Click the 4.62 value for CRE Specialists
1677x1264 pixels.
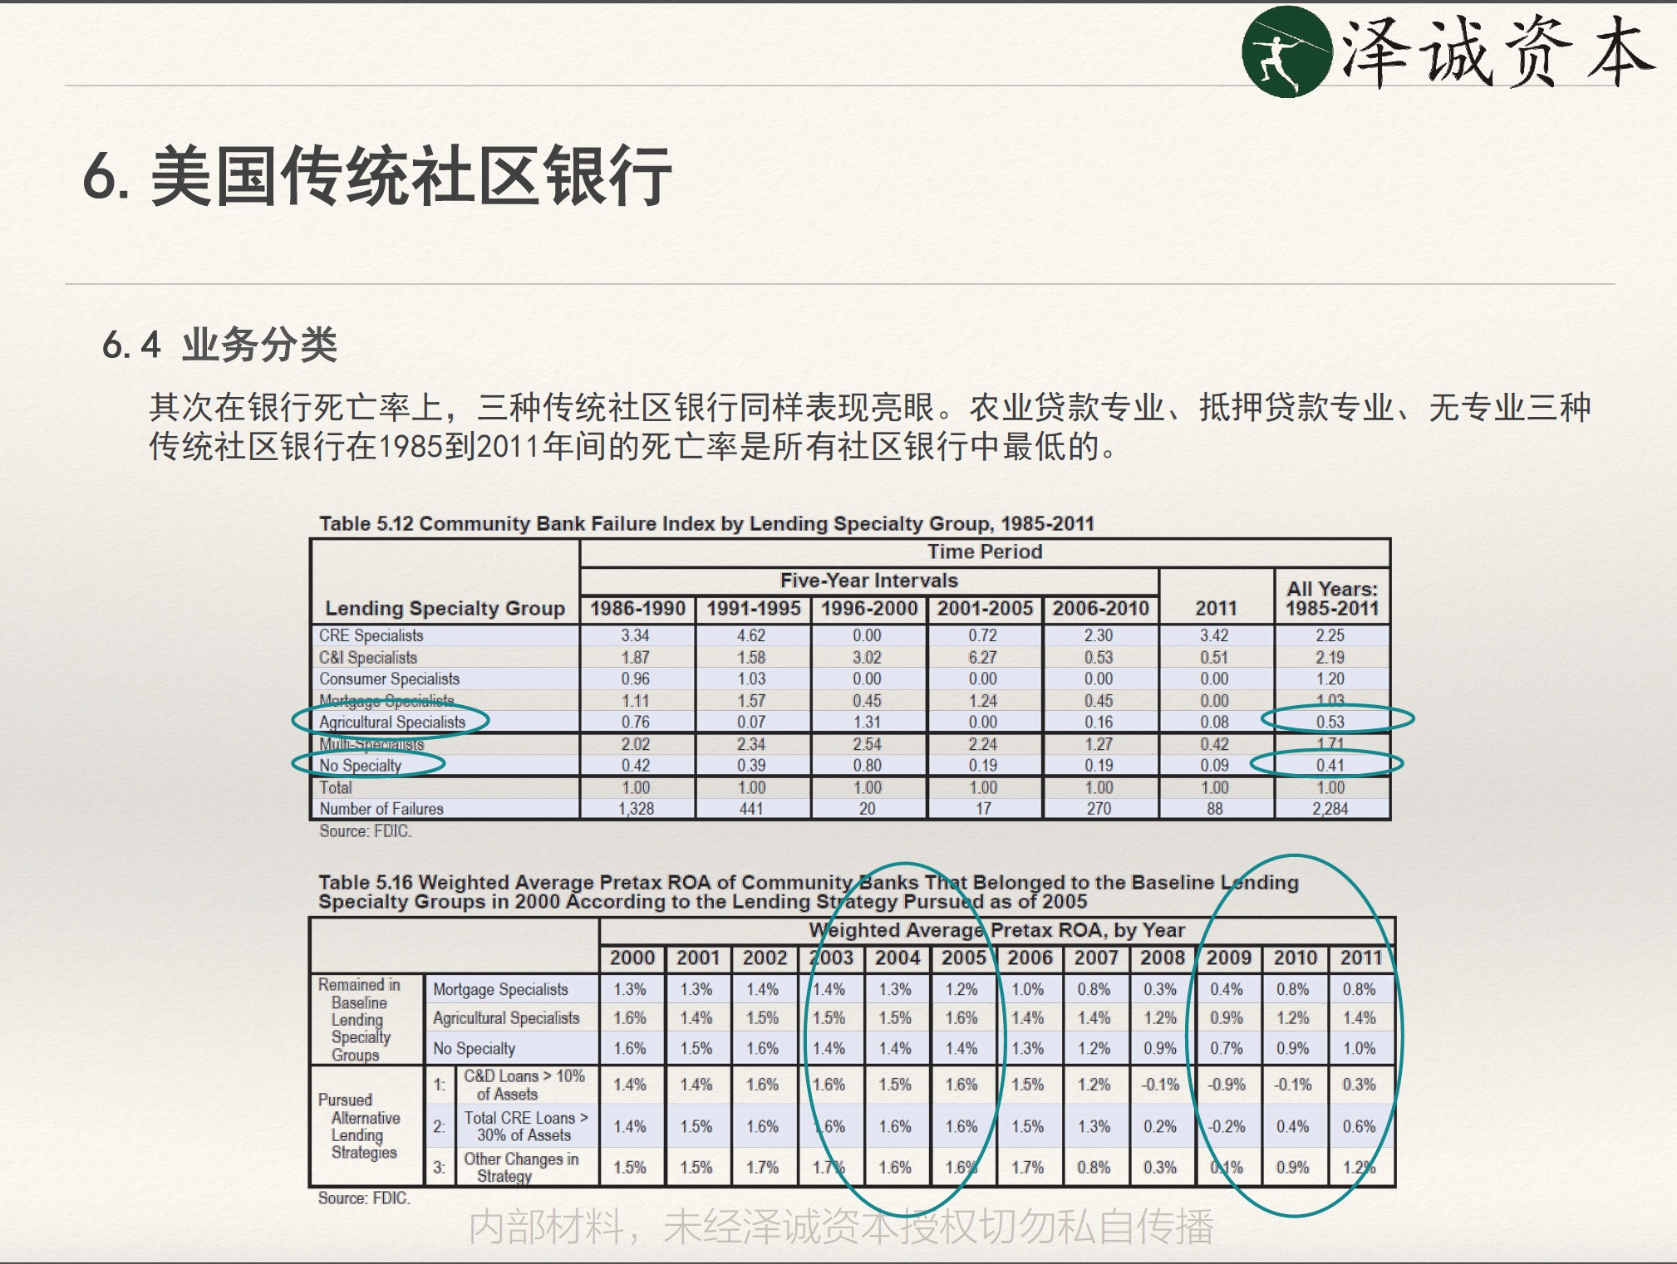(x=751, y=635)
